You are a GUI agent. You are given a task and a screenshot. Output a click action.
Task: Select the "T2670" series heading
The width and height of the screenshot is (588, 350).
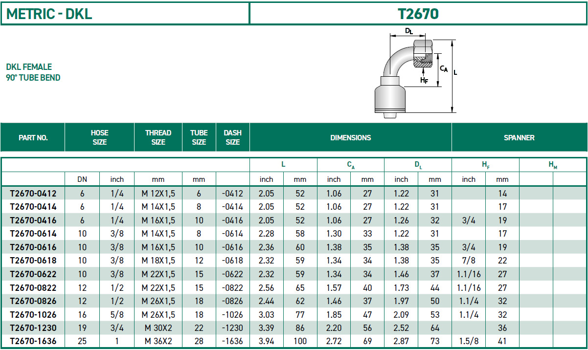pyautogui.click(x=418, y=14)
